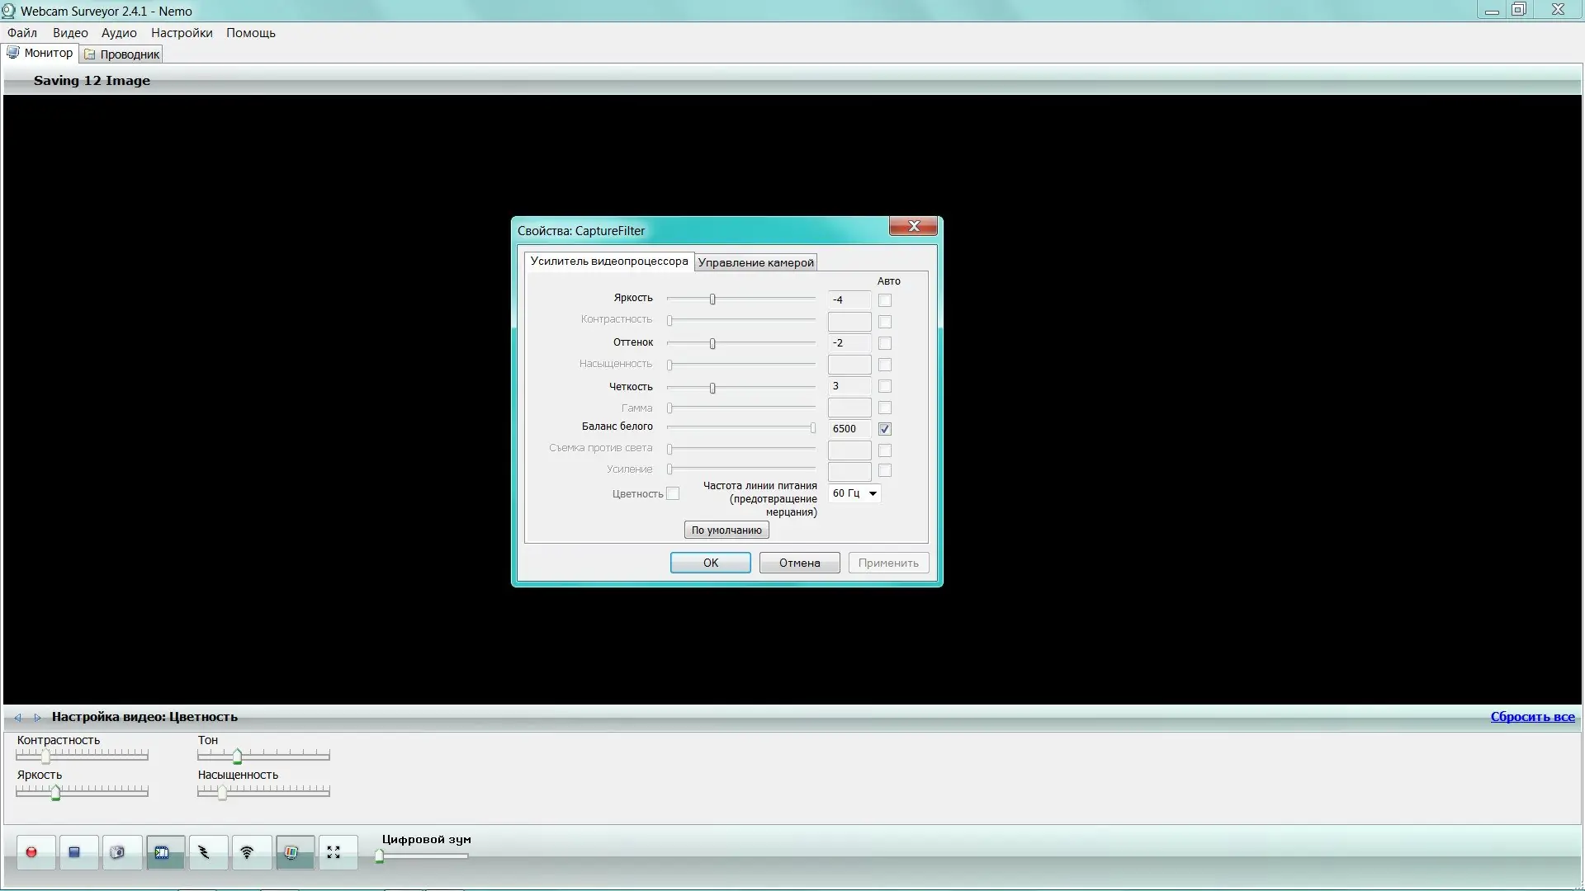Toggle the color monitor video settings icon
1585x891 pixels.
tap(292, 852)
